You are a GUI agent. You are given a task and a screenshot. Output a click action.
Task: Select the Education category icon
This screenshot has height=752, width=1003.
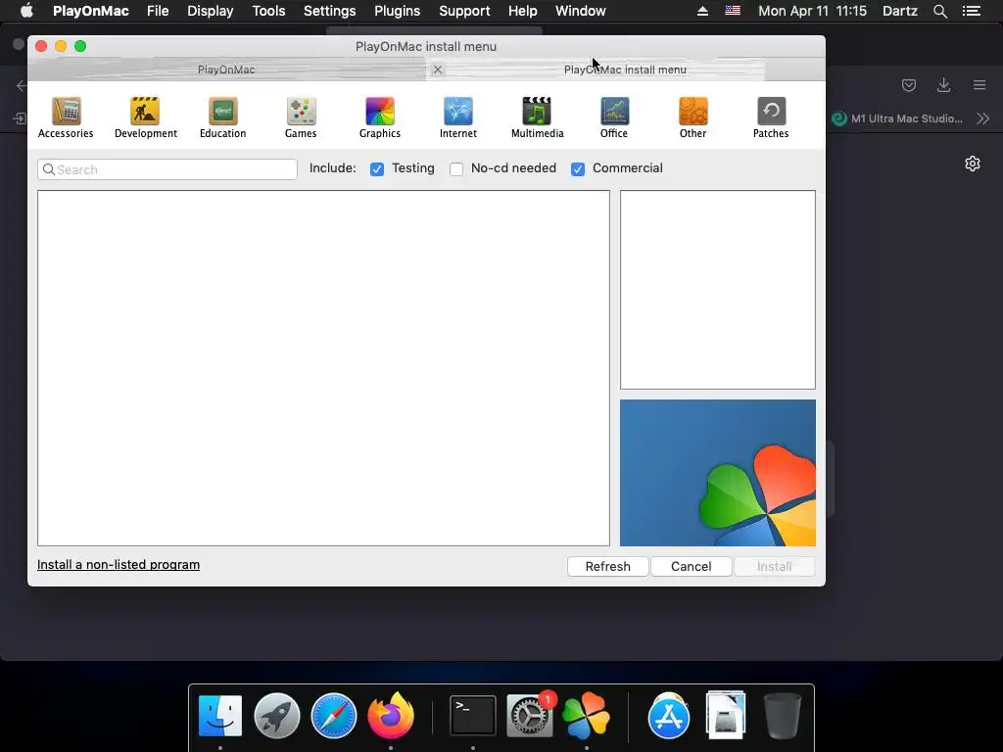point(222,117)
